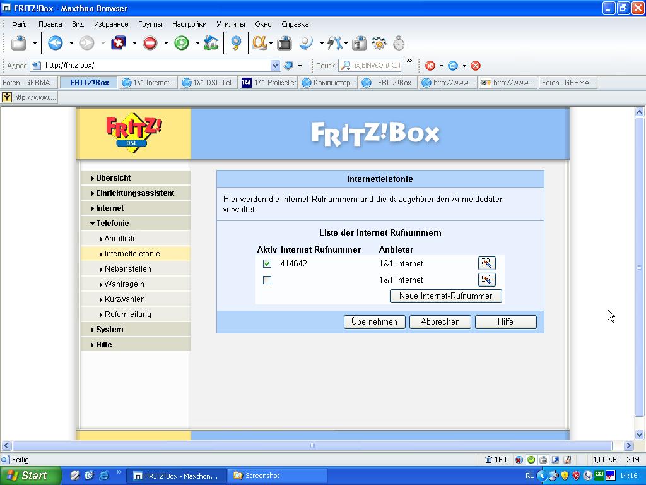Click the globe with red X status icon
This screenshot has height=485, width=646.
(519, 460)
